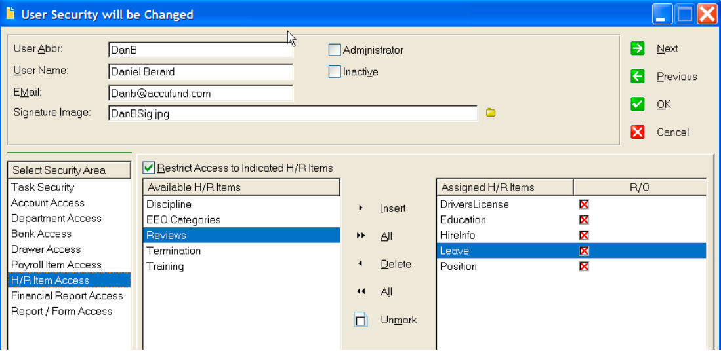Toggle R/O mark for Leave
721x351 pixels.
click(584, 251)
